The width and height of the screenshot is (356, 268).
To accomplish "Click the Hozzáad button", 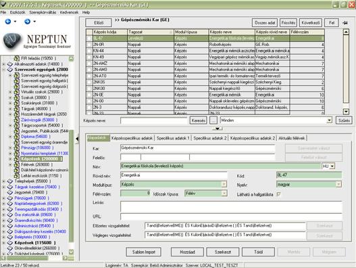I will point(187,252).
